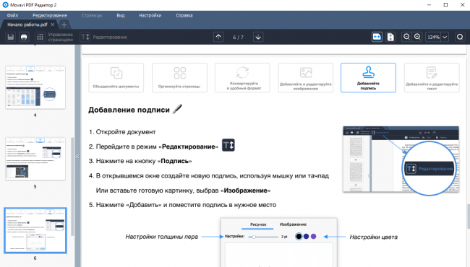The width and height of the screenshot is (470, 267).
Task: Open the Настройки menu
Action: coord(150,15)
